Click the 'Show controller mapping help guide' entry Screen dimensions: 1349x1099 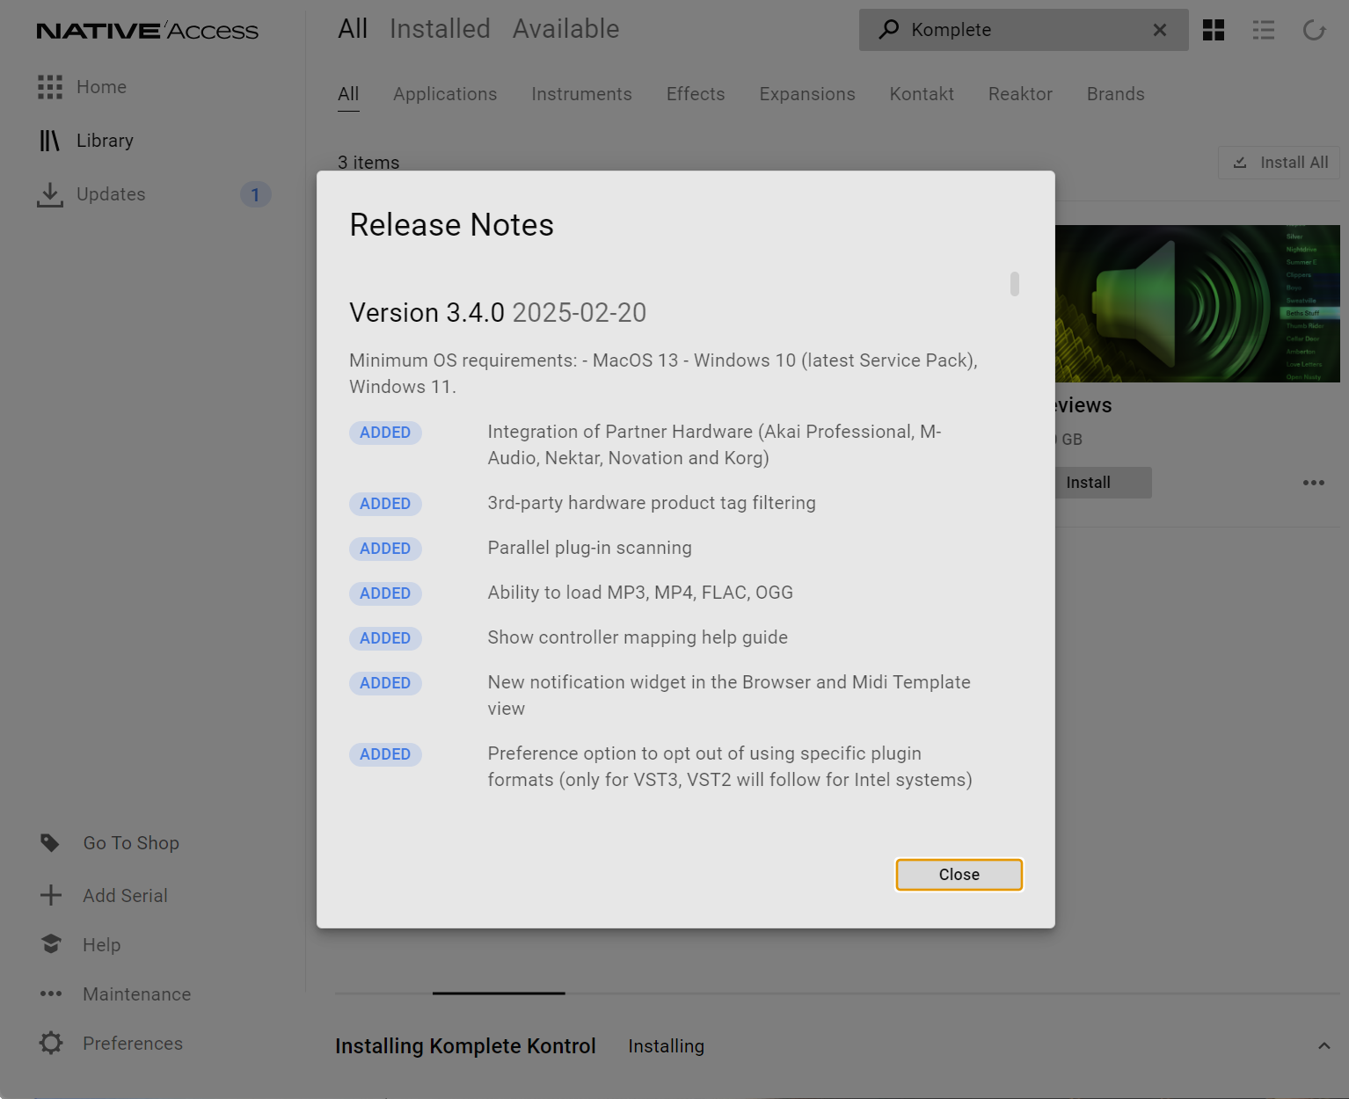click(638, 637)
